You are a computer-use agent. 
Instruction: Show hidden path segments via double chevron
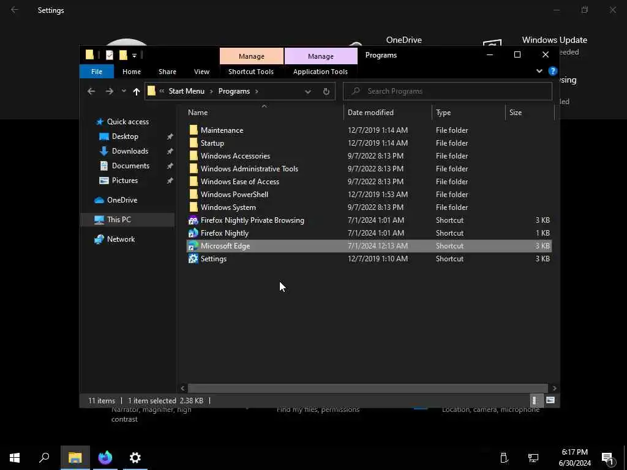click(x=162, y=91)
